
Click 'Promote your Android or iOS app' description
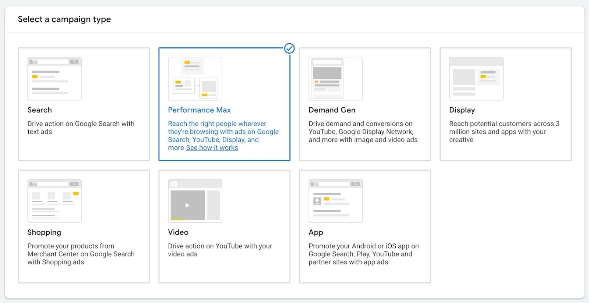tap(364, 254)
